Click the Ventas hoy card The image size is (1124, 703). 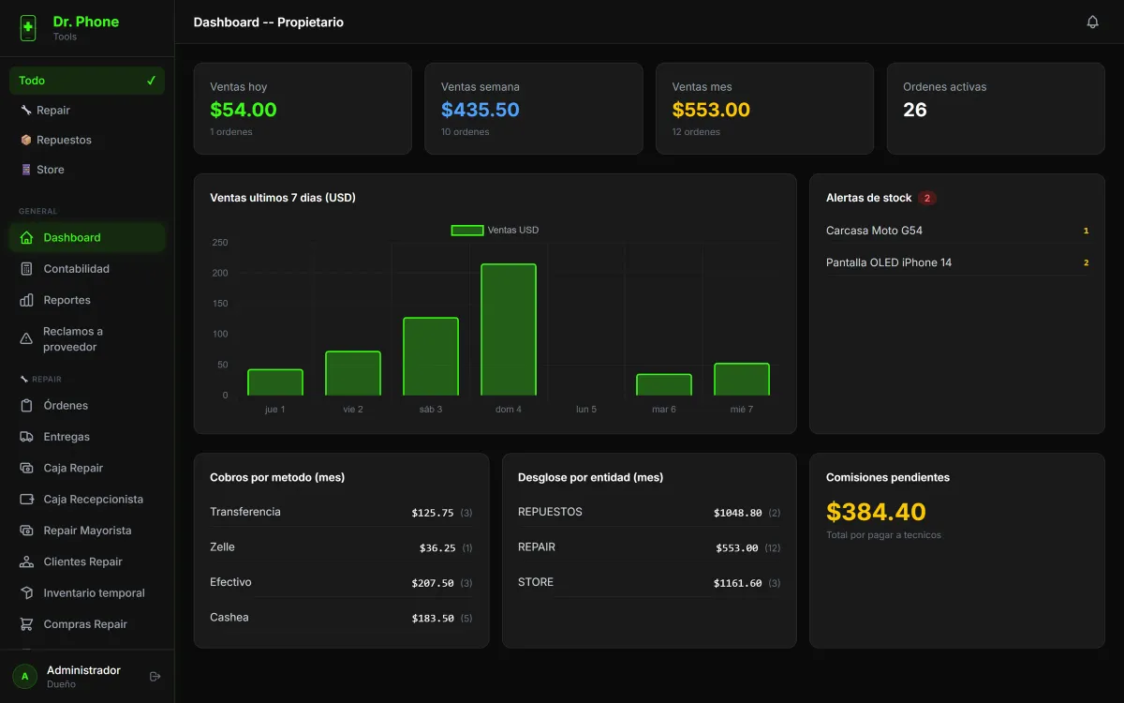click(303, 109)
